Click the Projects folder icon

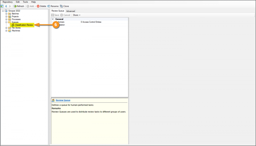click(10, 17)
